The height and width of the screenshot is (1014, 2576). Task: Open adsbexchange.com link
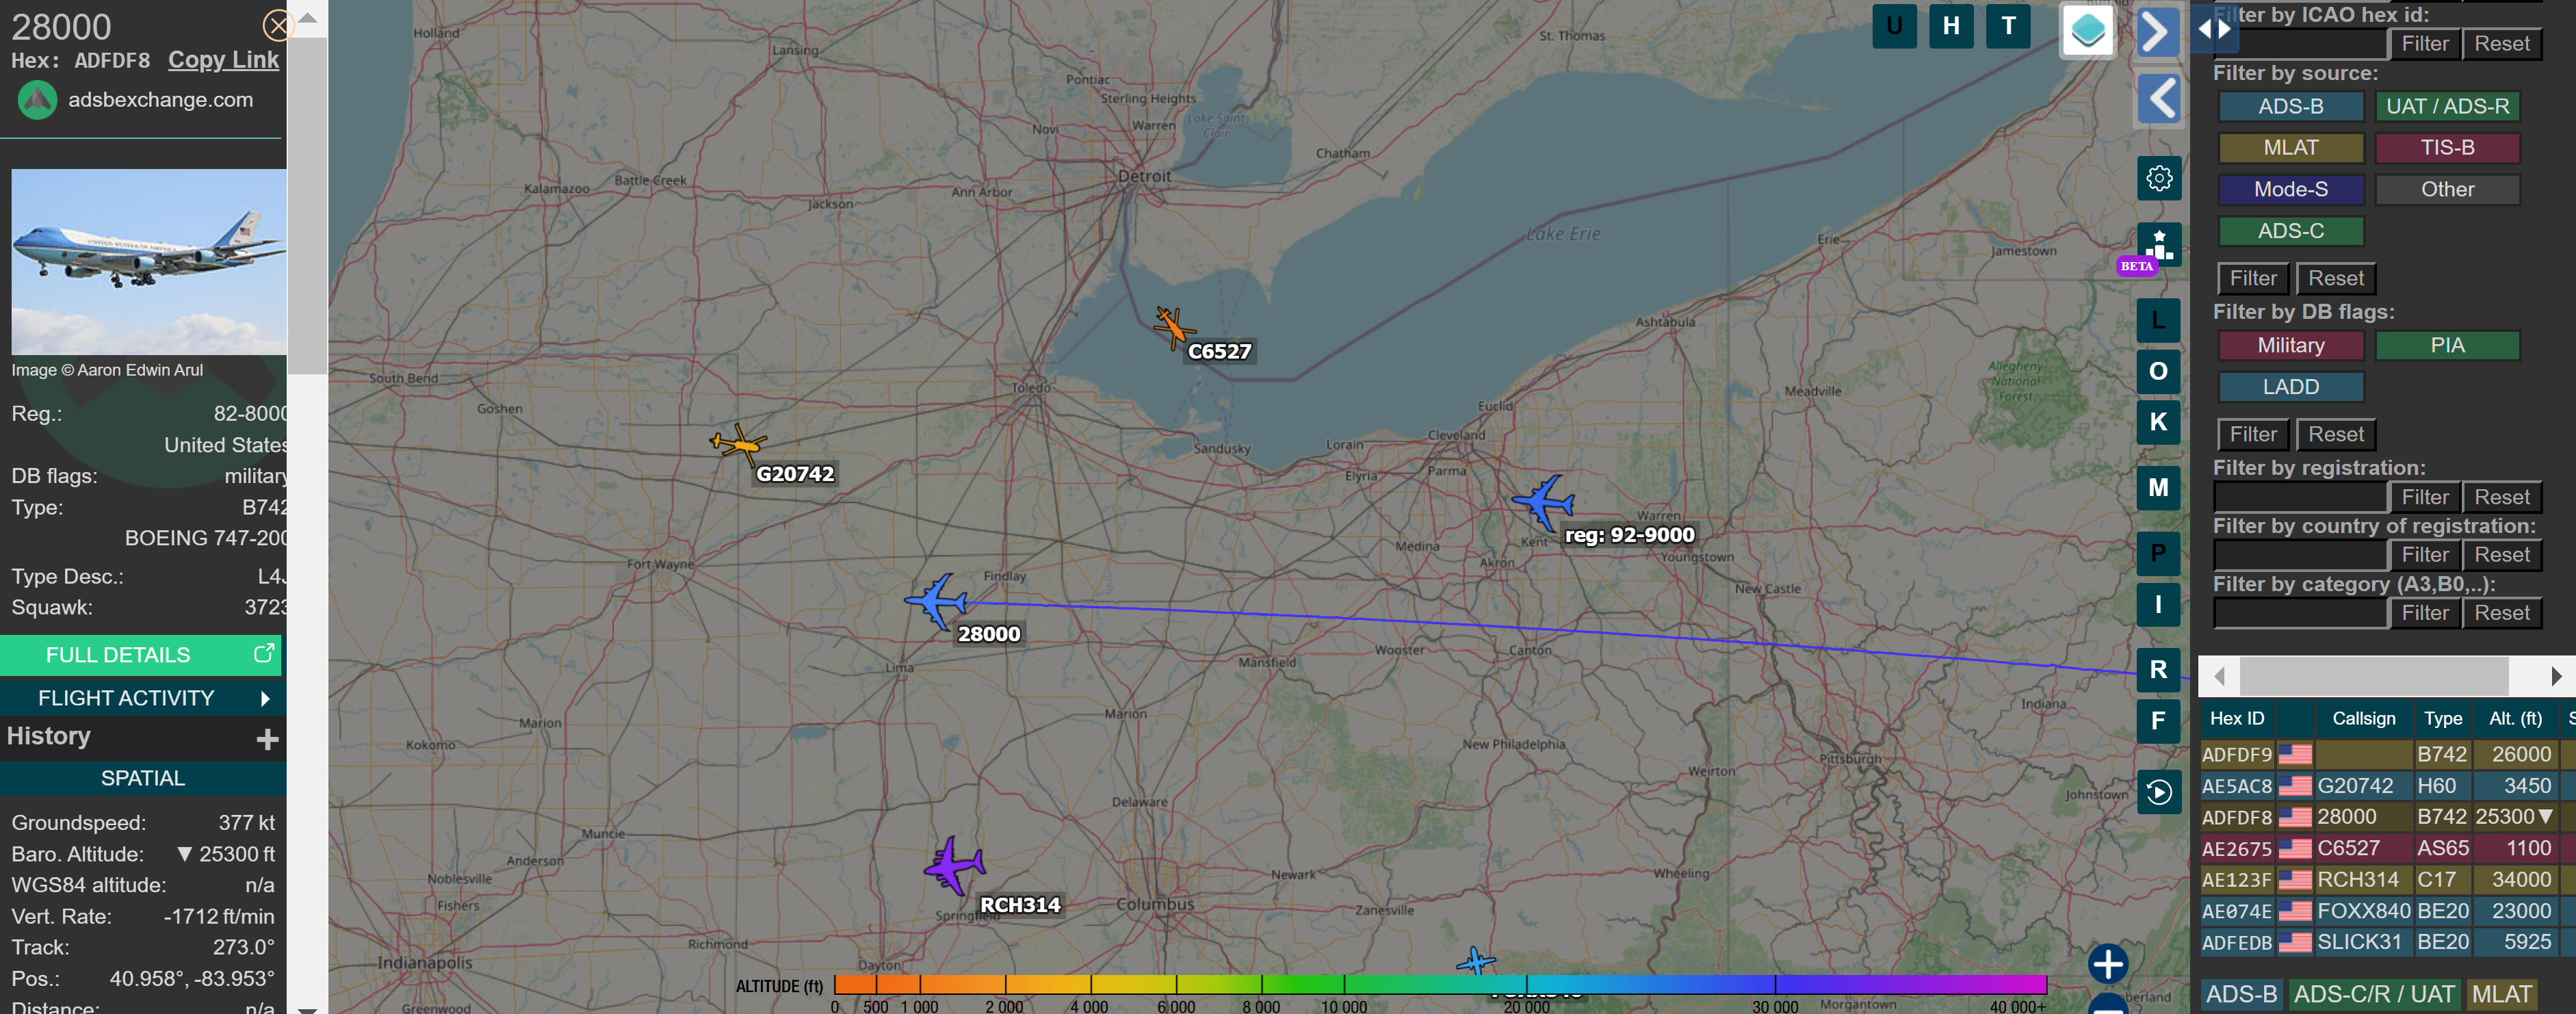pyautogui.click(x=160, y=100)
